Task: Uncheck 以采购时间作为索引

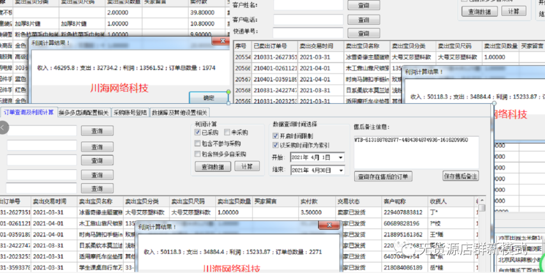Action: pyautogui.click(x=276, y=145)
